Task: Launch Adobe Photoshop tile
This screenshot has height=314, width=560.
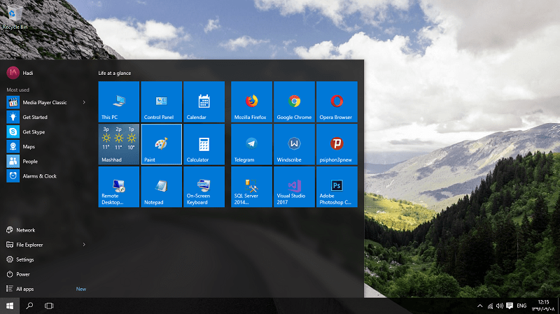Action: pos(337,187)
